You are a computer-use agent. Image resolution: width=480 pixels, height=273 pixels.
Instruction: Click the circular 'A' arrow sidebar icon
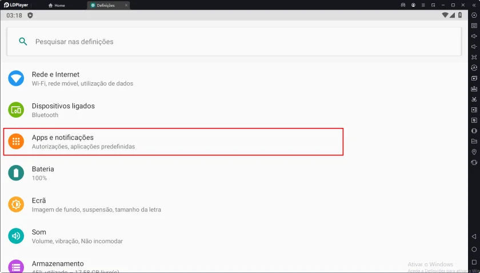(474, 67)
